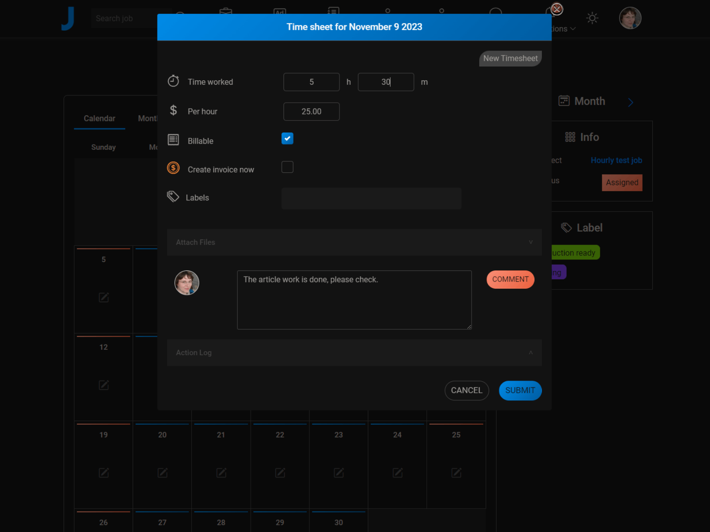Collapse the Action Log section
The width and height of the screenshot is (710, 532).
(x=354, y=352)
